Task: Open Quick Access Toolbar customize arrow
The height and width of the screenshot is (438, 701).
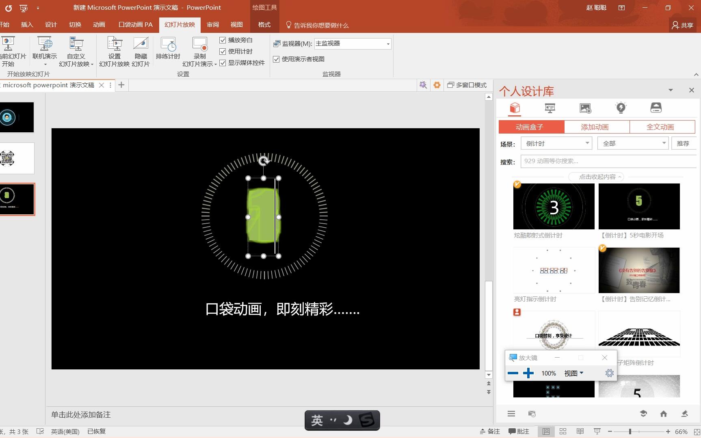Action: 38,8
